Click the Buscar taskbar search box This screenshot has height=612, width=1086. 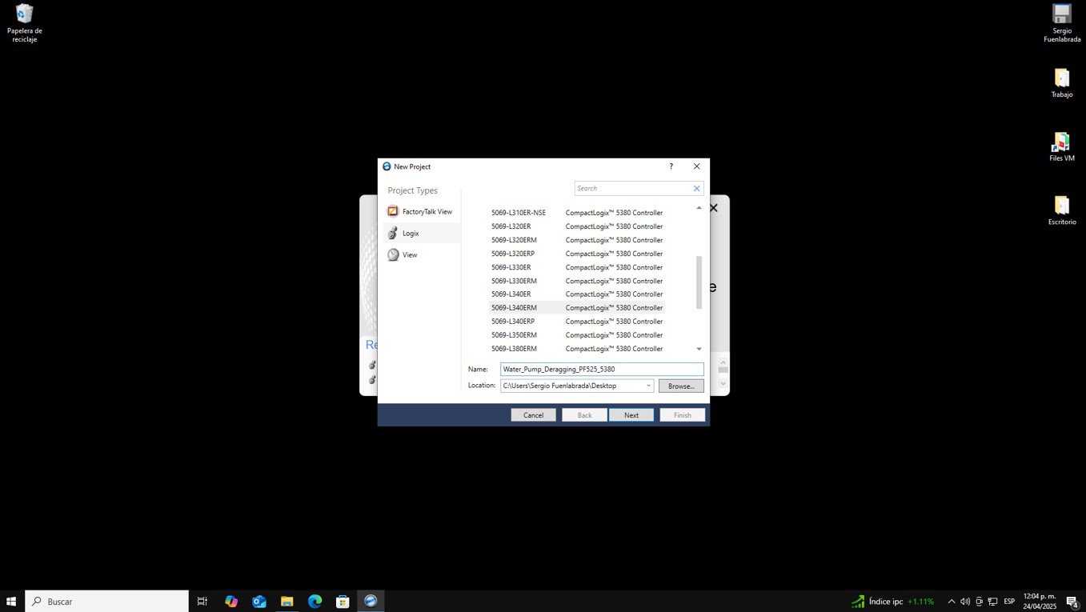click(106, 601)
